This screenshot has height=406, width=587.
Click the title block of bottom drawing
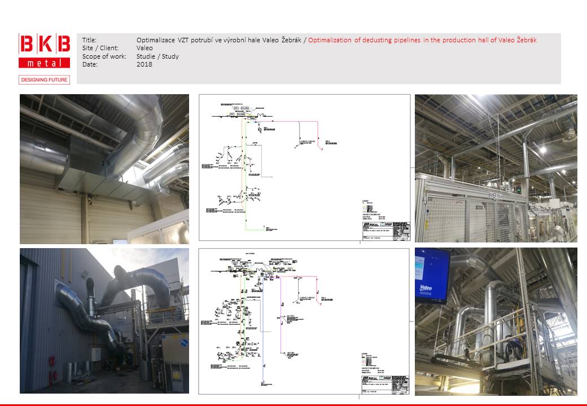(x=385, y=384)
